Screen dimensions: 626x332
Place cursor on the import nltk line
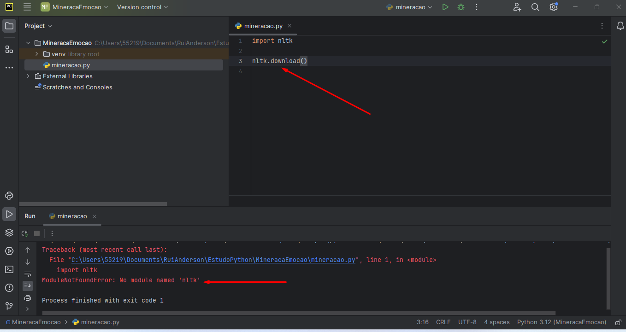tap(272, 41)
